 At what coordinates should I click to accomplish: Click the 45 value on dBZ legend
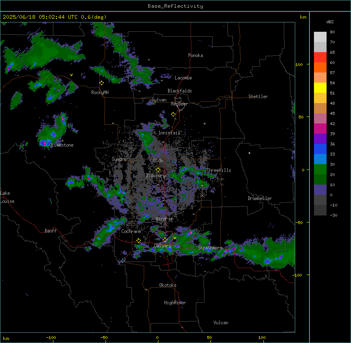[x=332, y=114]
